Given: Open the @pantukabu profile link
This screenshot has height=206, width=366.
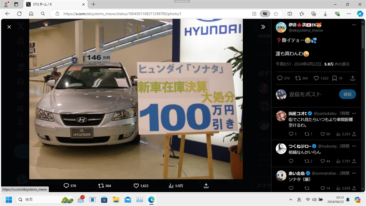Looking at the screenshot, I should tap(325, 113).
